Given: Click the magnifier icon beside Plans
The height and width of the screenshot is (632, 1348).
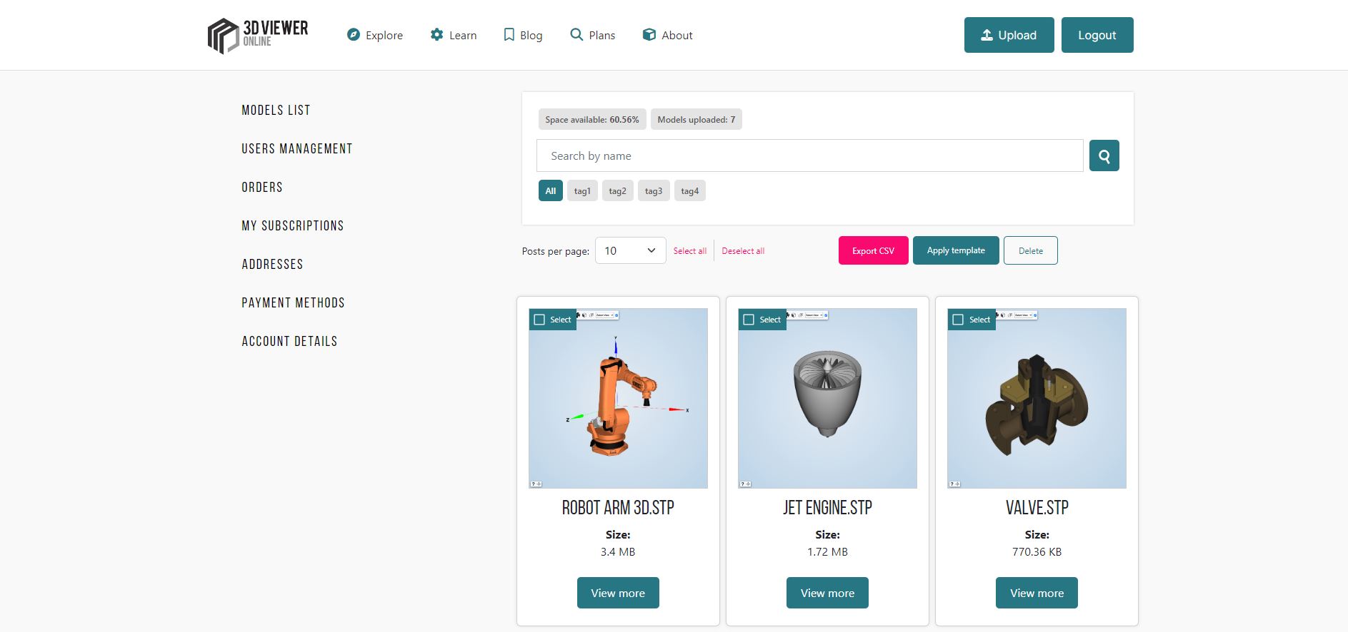Looking at the screenshot, I should coord(576,35).
